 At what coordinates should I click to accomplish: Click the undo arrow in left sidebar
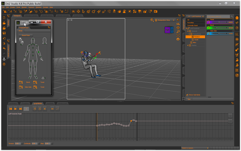[x=4, y=49]
